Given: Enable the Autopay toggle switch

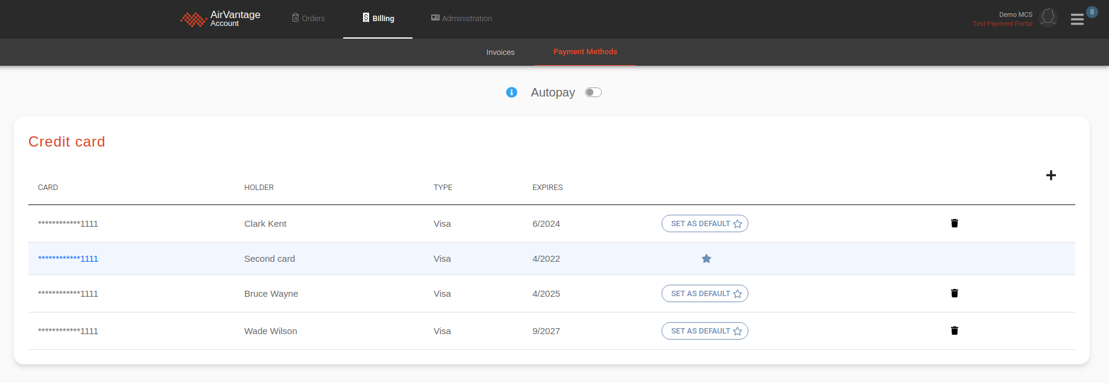Looking at the screenshot, I should click(x=593, y=92).
